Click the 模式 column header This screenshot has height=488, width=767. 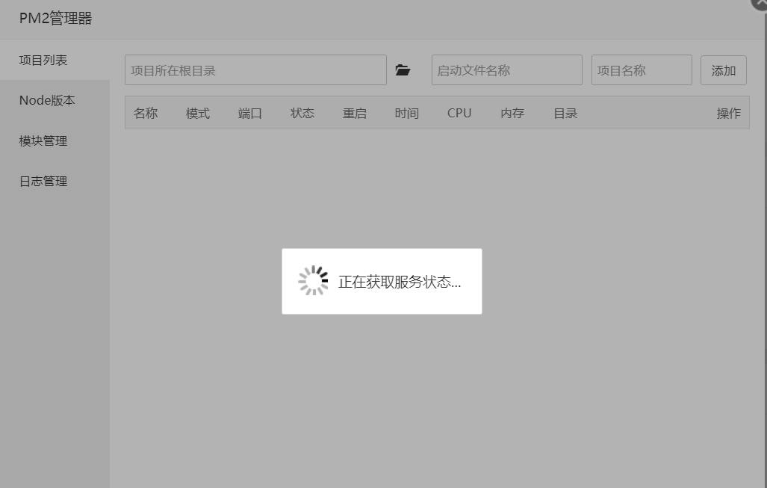point(198,113)
